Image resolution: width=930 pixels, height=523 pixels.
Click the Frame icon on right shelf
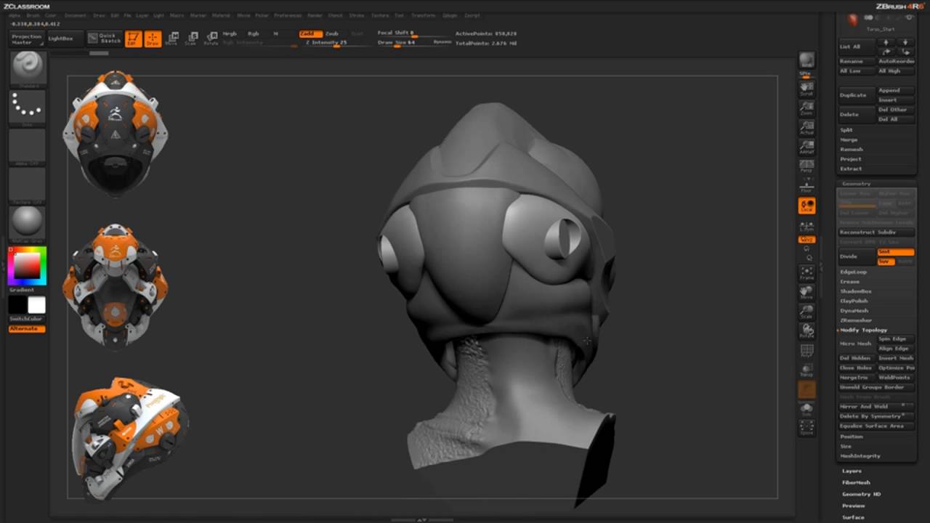pos(806,273)
